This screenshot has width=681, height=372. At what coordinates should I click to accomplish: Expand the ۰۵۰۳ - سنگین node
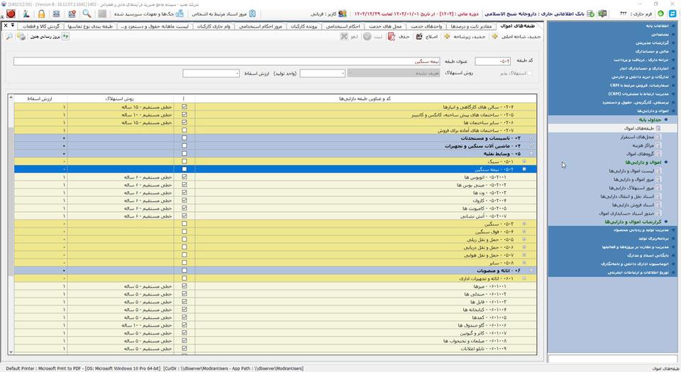(x=524, y=224)
